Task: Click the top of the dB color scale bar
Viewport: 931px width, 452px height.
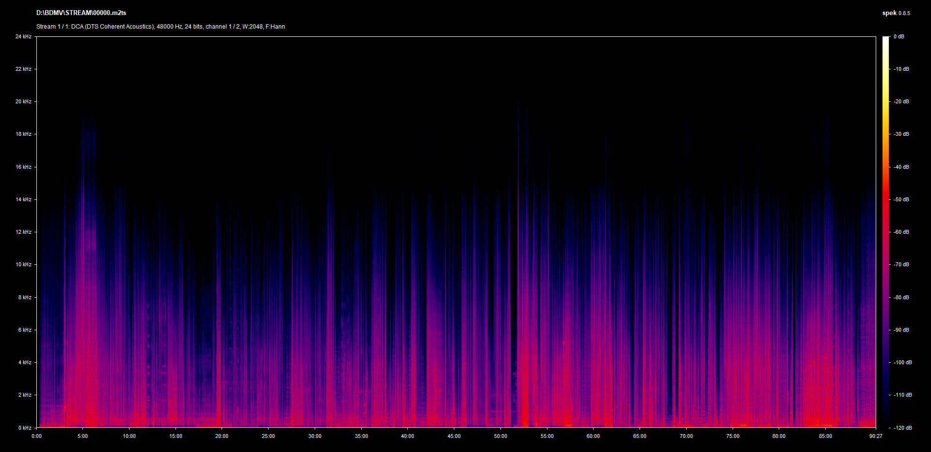Action: 885,39
